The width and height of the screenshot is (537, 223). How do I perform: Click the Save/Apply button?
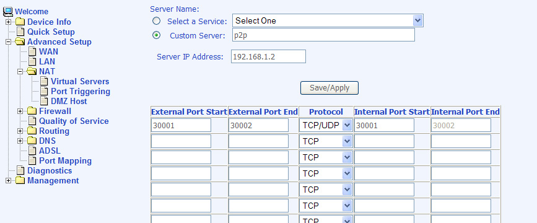(330, 88)
